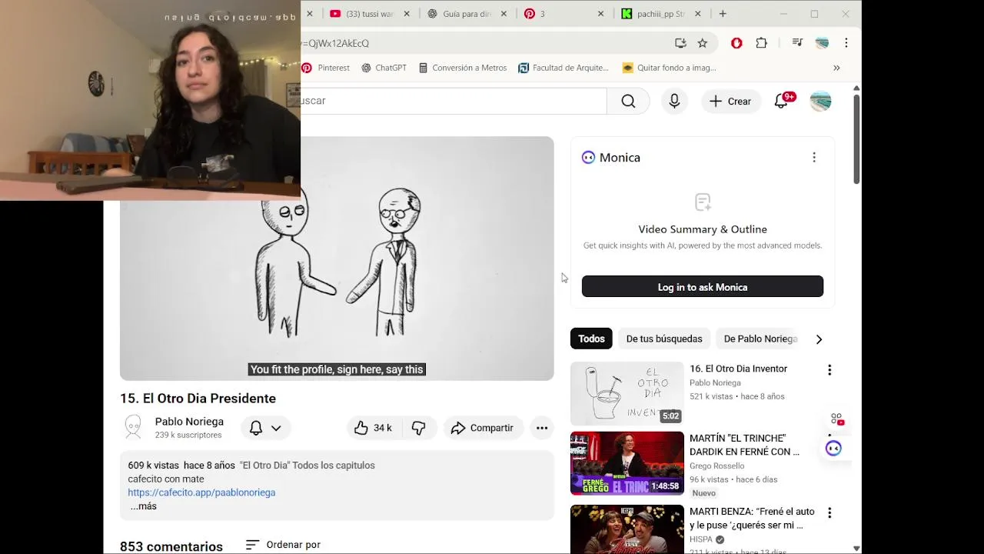Open Facultad de Arquite... bookmark
This screenshot has width=984, height=554.
(x=563, y=68)
